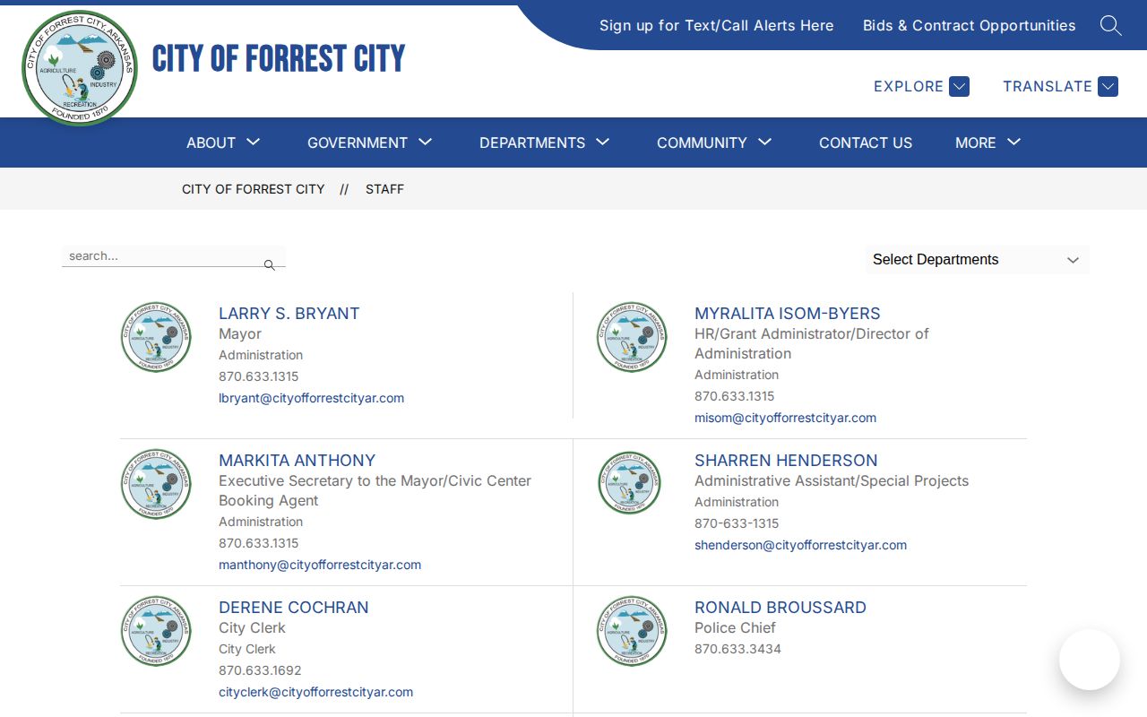Image resolution: width=1147 pixels, height=717 pixels.
Task: Click City Clerk phone 870.633.1692
Action: pos(260,670)
